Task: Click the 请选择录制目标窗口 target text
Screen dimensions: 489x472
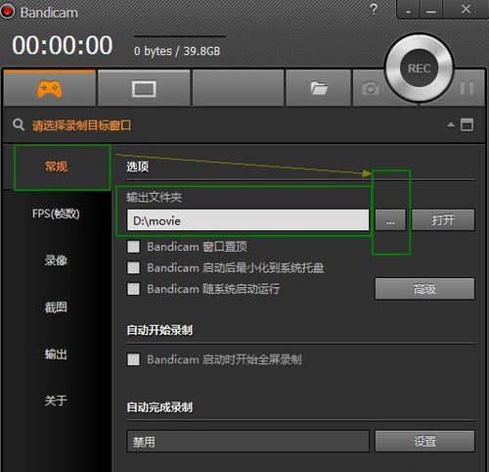Action: coord(81,125)
